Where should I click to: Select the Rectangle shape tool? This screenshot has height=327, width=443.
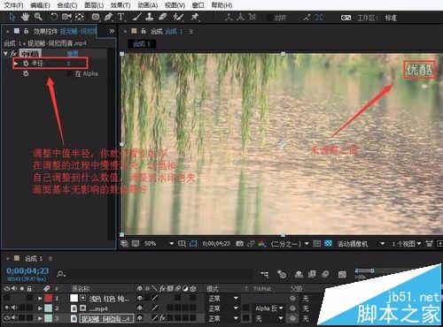point(96,17)
